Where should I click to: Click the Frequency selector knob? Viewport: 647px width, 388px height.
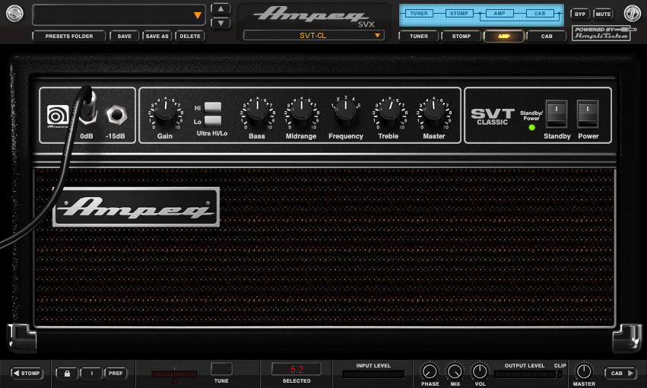pos(345,111)
